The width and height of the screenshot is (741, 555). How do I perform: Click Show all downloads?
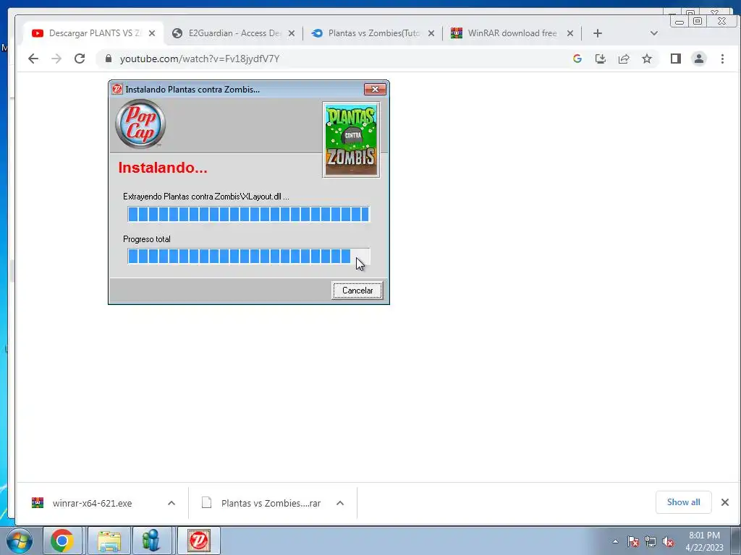(x=683, y=502)
